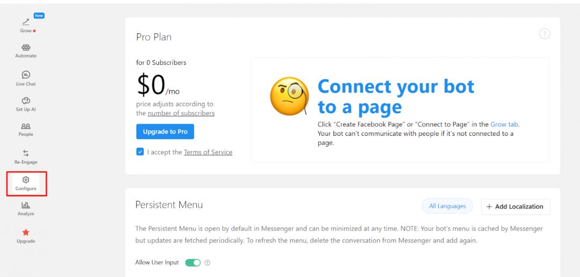Open the Grow tab link in message

(504, 125)
